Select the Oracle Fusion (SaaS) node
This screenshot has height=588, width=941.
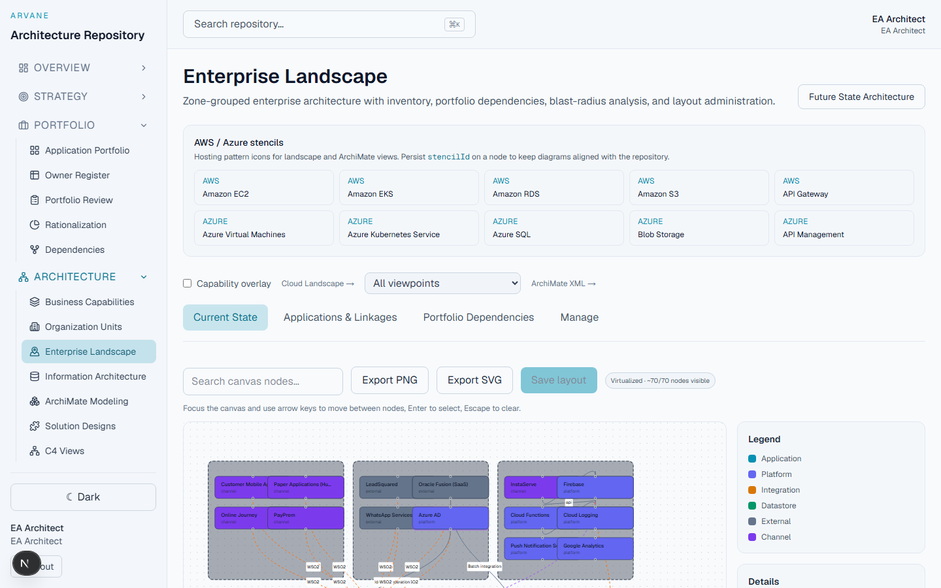tap(450, 487)
